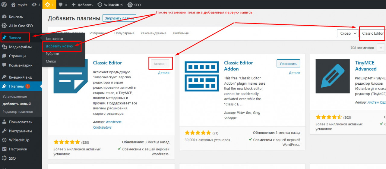The width and height of the screenshot is (386, 169).
Task: Open the Медиафайлы sidebar item
Action: click(x=20, y=47)
